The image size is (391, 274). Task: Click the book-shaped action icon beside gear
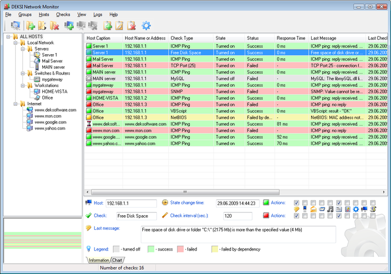click(x=347, y=209)
